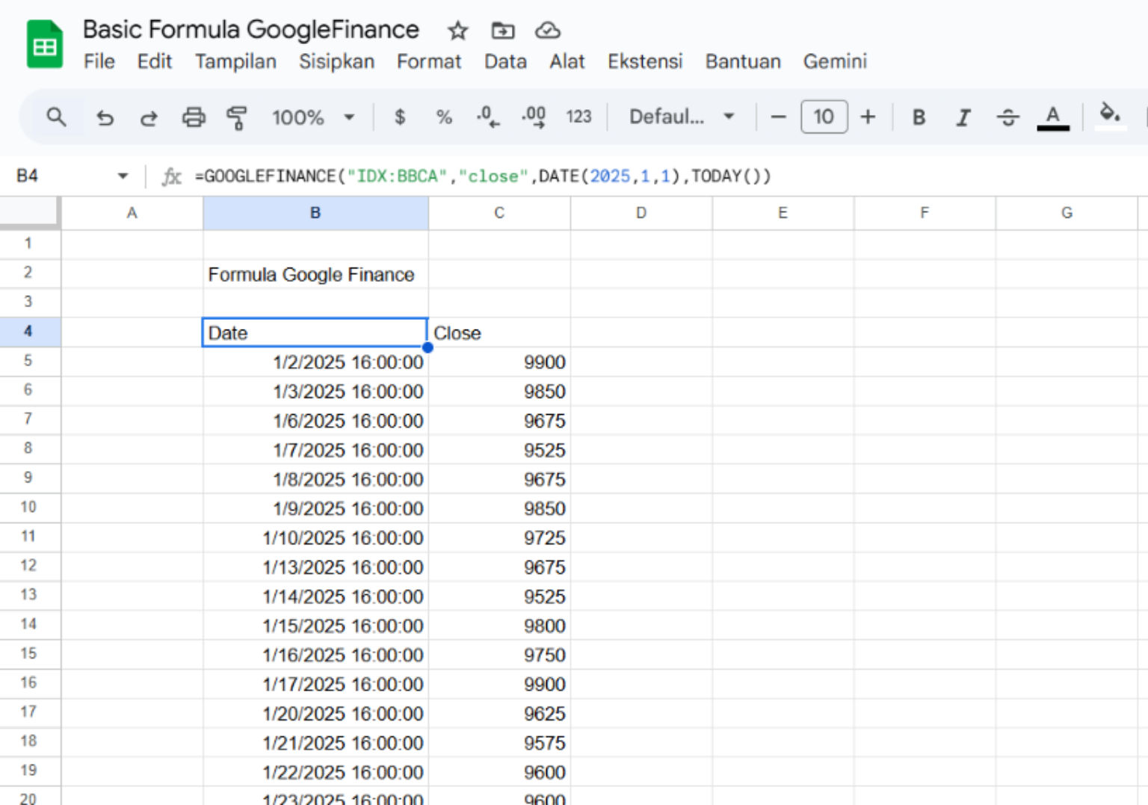Star the Basic Formula GoogleFinance document

[x=457, y=31]
